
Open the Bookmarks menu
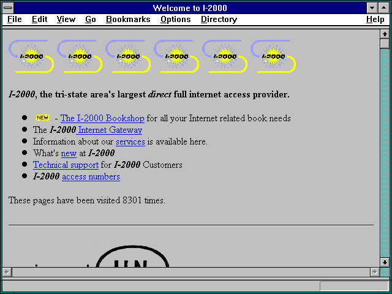[128, 19]
